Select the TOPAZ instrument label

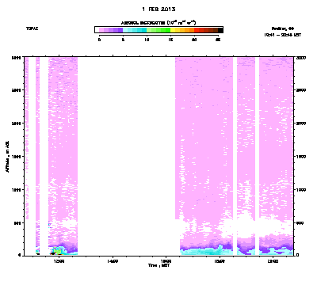pos(32,28)
